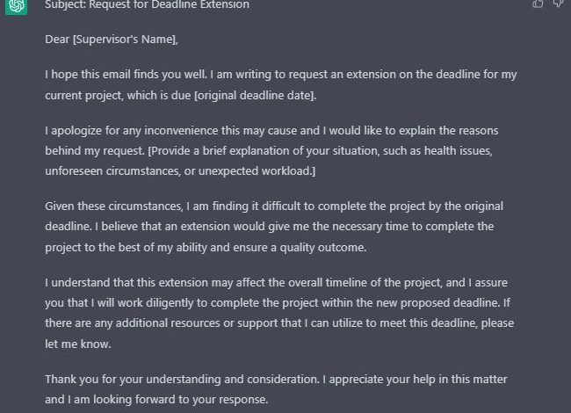Click the words "let me know."
Screen dimensions: 571x413
point(77,344)
